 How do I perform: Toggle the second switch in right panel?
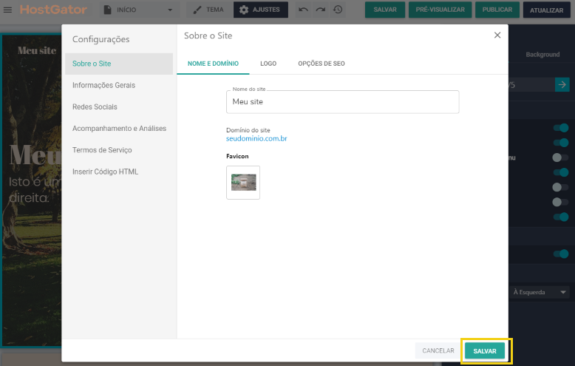pos(561,143)
